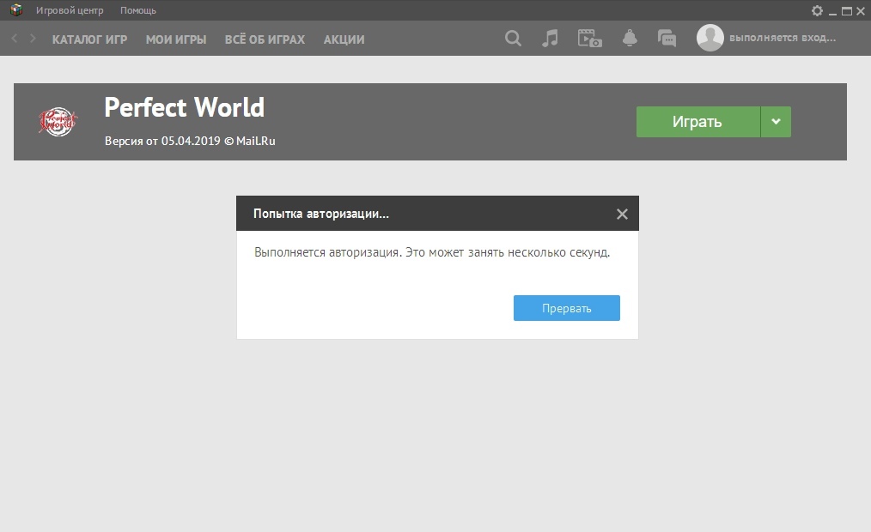Open settings gear in title bar

pos(817,10)
